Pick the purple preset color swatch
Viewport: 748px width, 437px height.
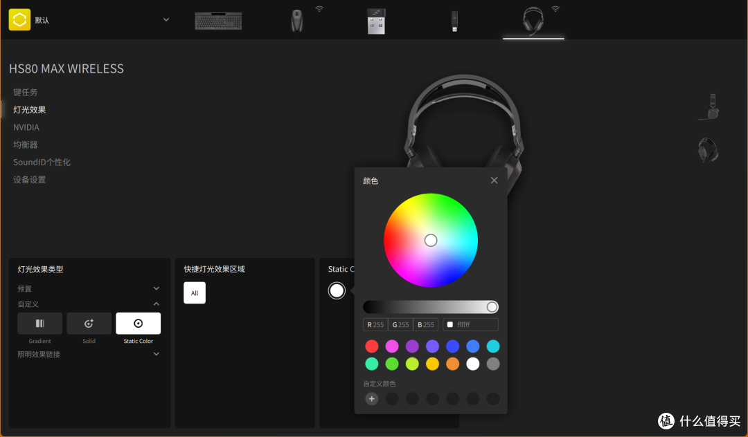pos(412,346)
